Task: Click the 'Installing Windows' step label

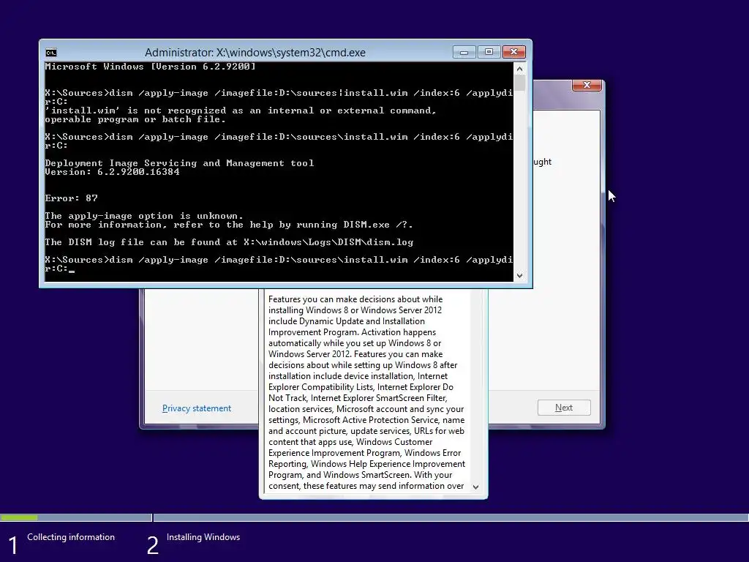Action: point(203,537)
